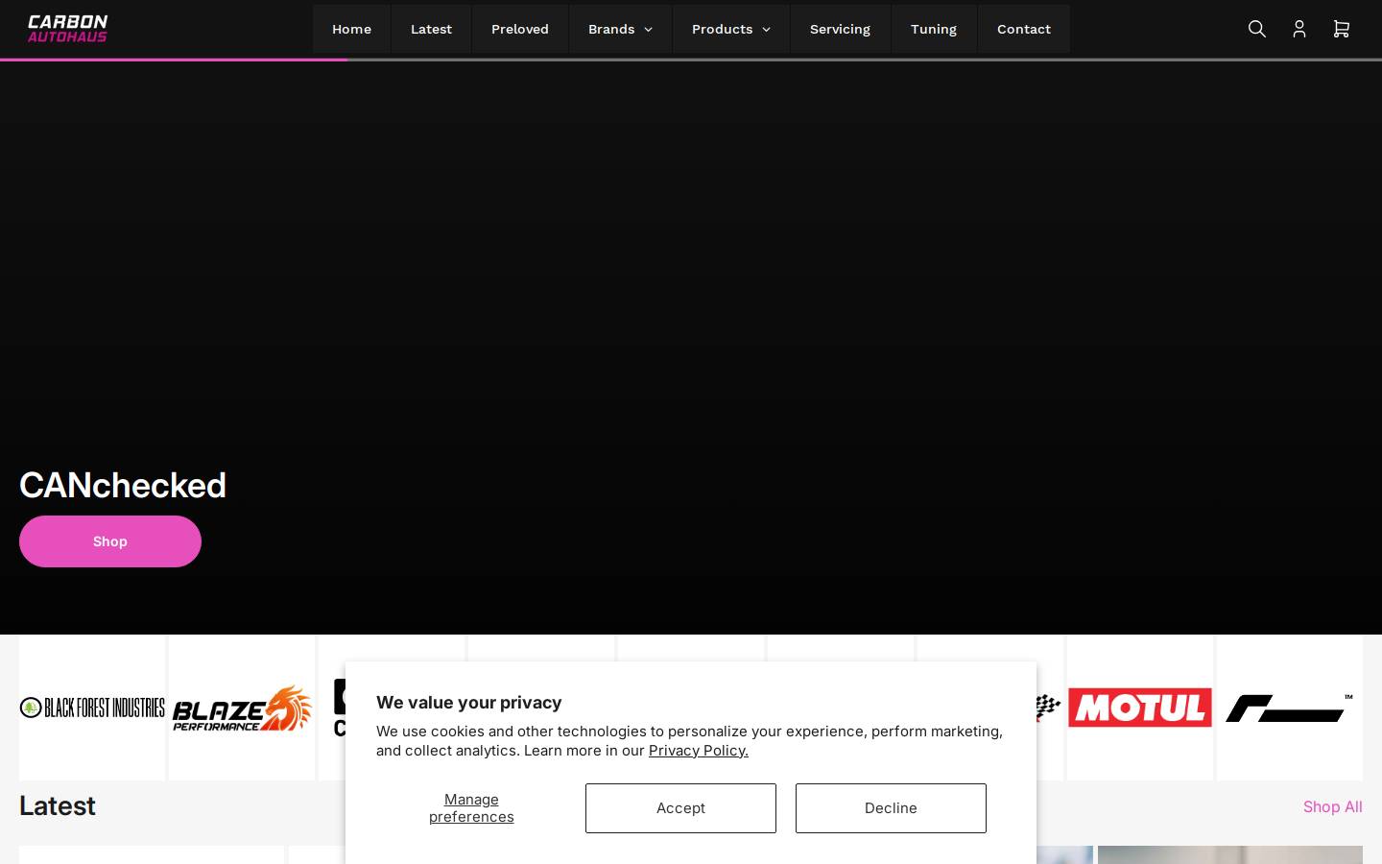Open the Privacy Policy link
This screenshot has width=1382, height=864.
click(699, 751)
